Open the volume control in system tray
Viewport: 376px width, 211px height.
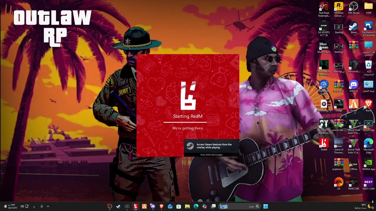click(x=22, y=206)
